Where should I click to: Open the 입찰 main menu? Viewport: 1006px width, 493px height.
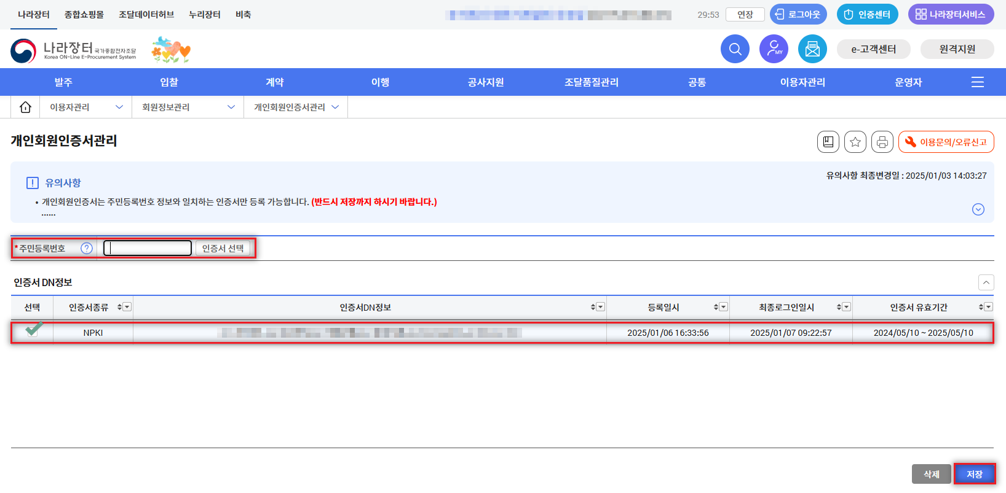(x=169, y=82)
